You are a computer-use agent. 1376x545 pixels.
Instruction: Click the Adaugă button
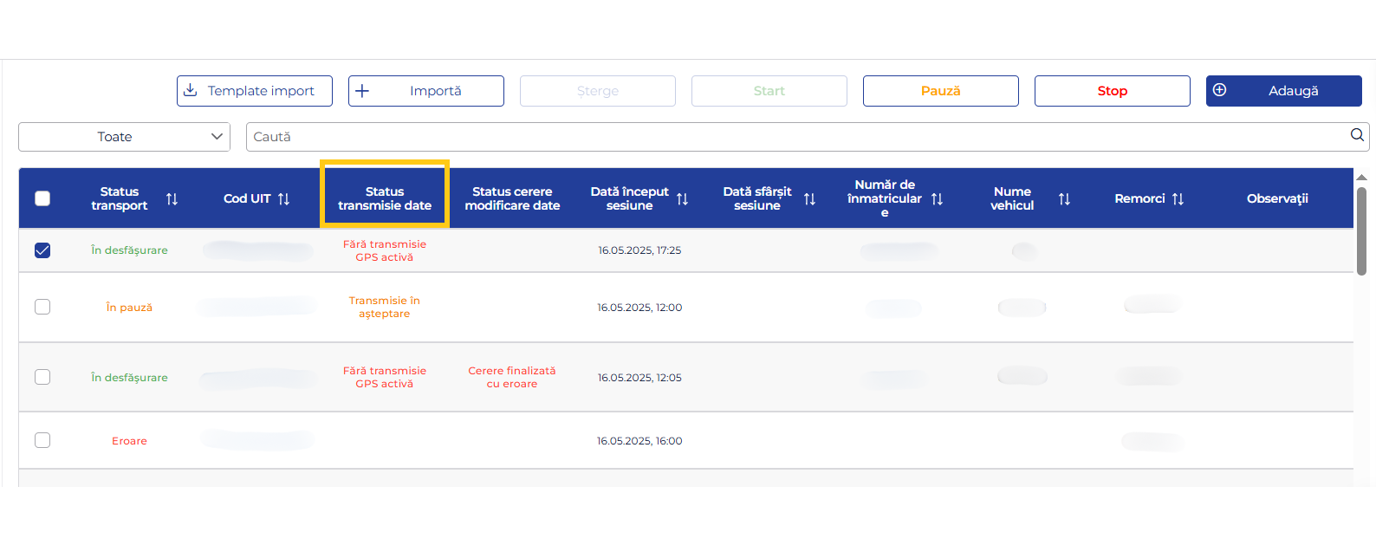pos(1283,91)
